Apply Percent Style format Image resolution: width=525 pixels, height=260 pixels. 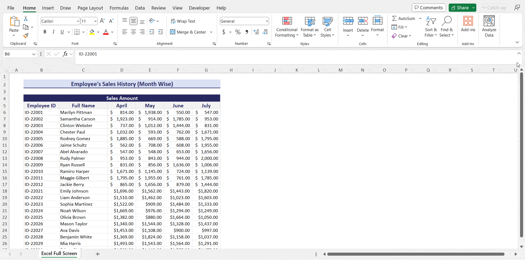pyautogui.click(x=238, y=32)
